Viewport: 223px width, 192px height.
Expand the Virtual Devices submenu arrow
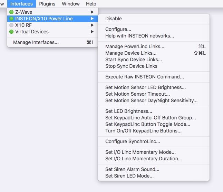pos(92,32)
